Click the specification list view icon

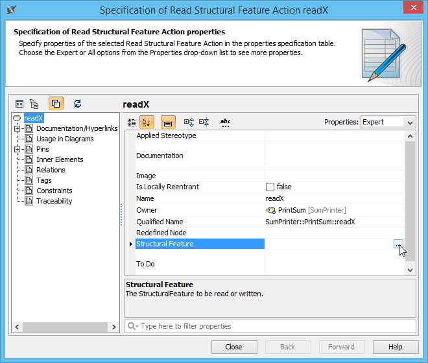pyautogui.click(x=19, y=104)
